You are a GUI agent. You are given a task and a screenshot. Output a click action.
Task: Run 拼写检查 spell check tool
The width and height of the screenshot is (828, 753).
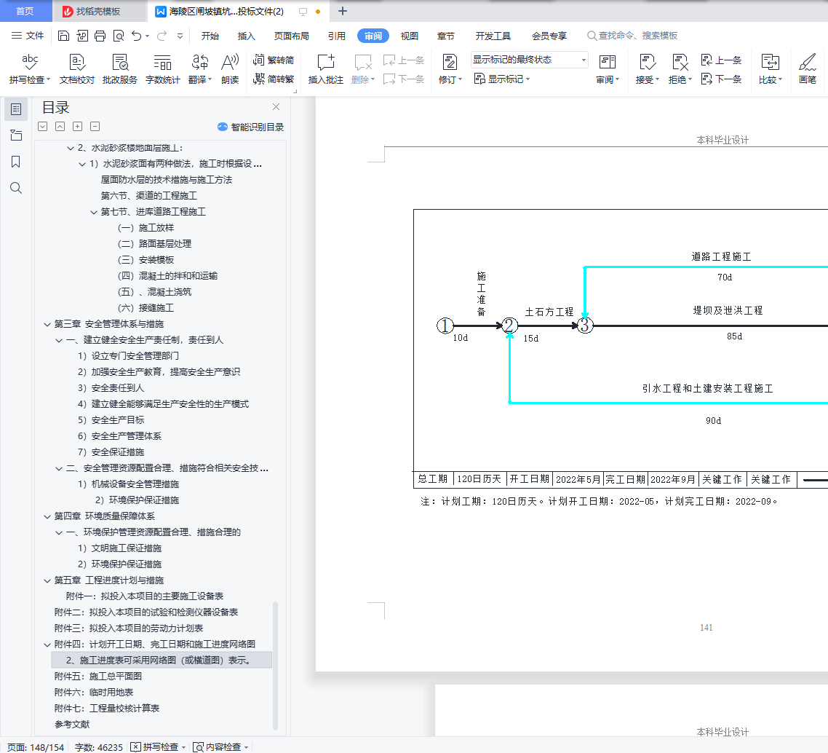30,68
